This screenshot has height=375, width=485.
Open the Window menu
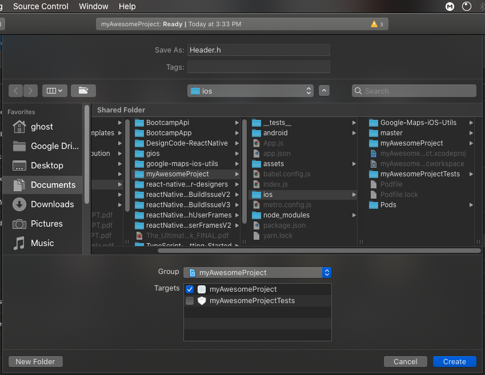coord(94,6)
